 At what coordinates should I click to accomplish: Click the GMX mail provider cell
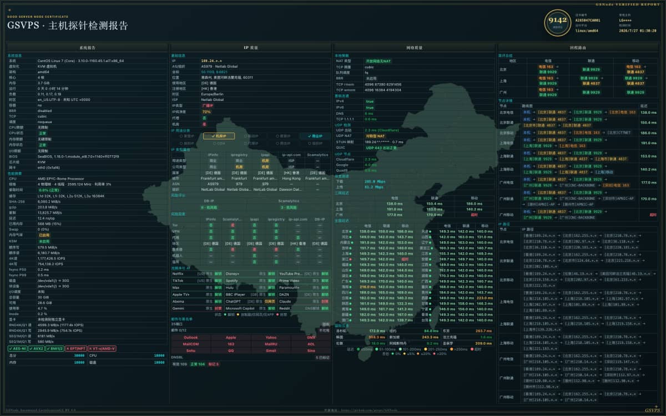point(311,337)
